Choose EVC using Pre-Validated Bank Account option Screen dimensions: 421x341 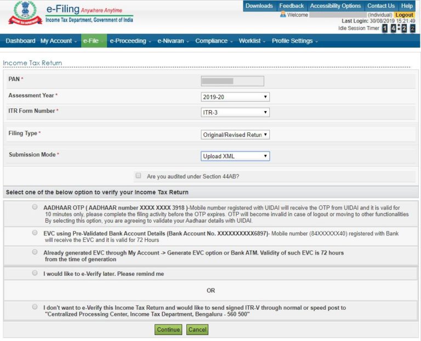[x=35, y=233]
